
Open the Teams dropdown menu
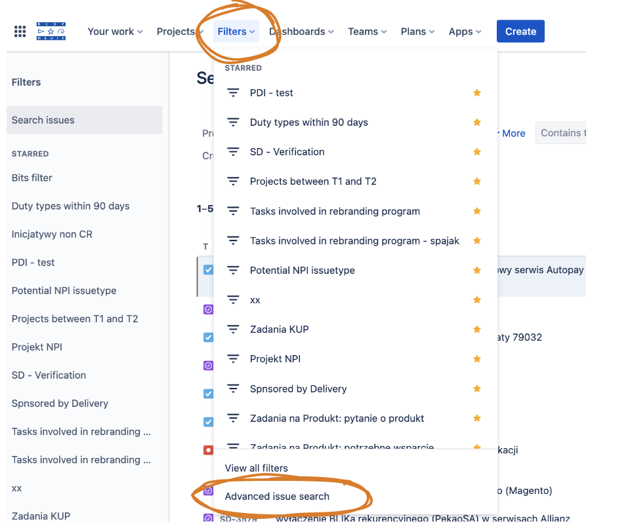367,31
